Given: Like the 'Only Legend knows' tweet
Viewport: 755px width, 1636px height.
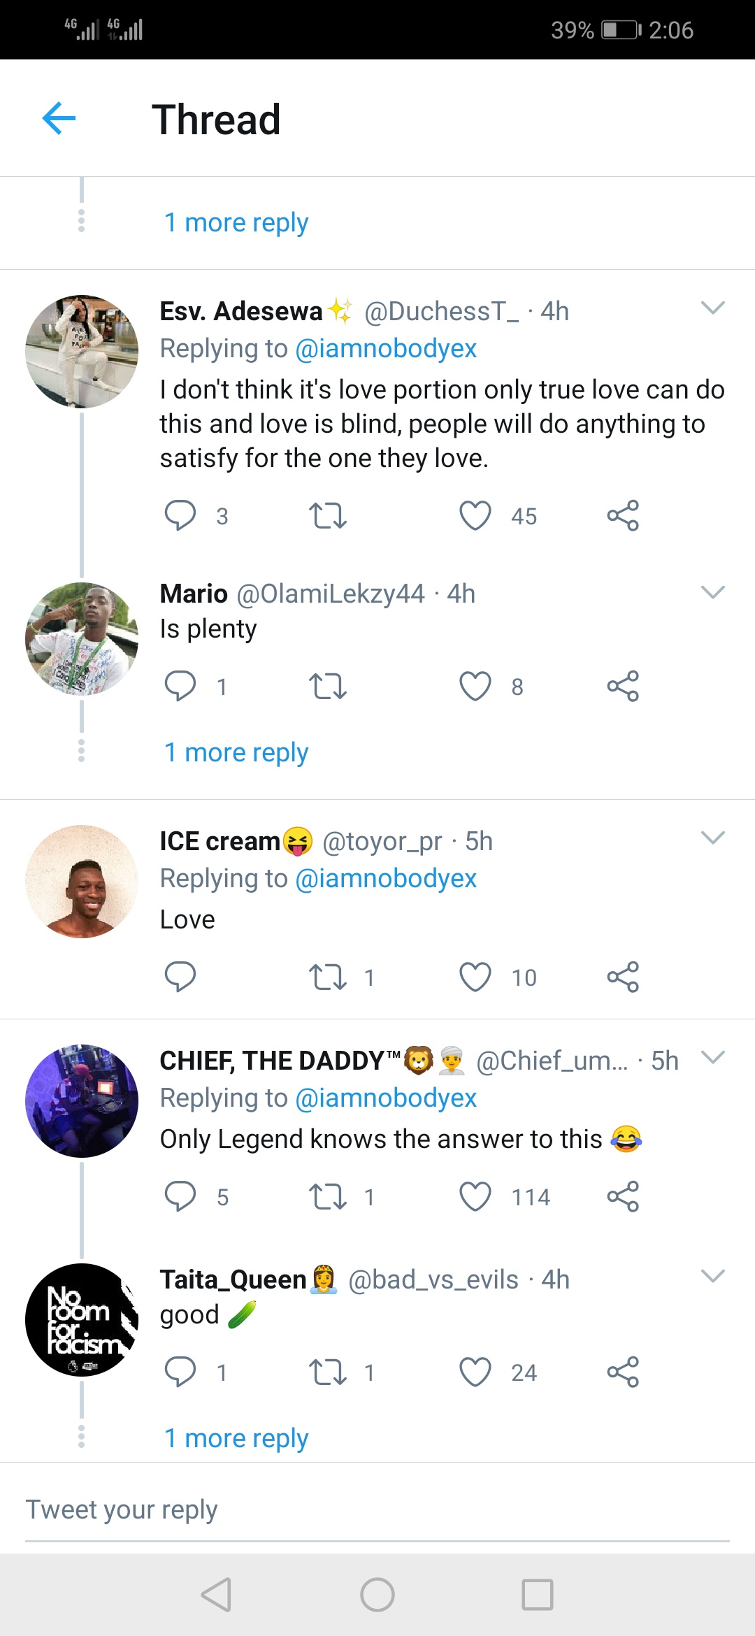Looking at the screenshot, I should pos(475,1196).
